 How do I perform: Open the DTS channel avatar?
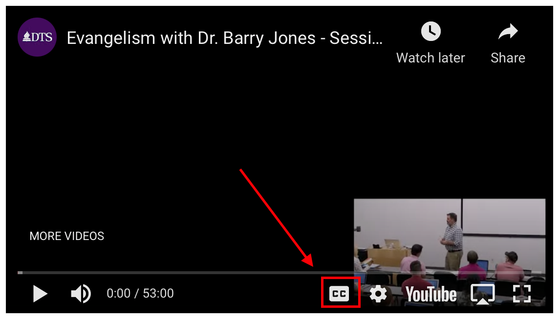tap(37, 37)
